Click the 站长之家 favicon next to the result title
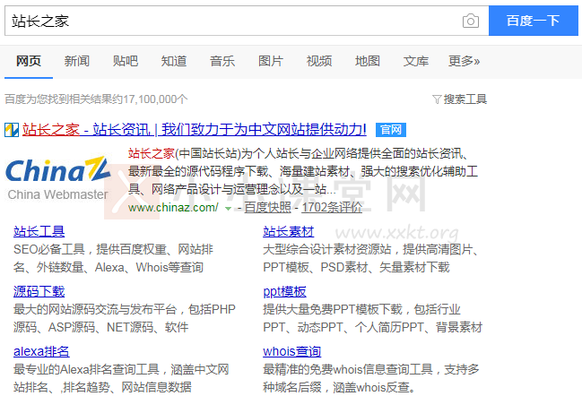 [x=12, y=130]
